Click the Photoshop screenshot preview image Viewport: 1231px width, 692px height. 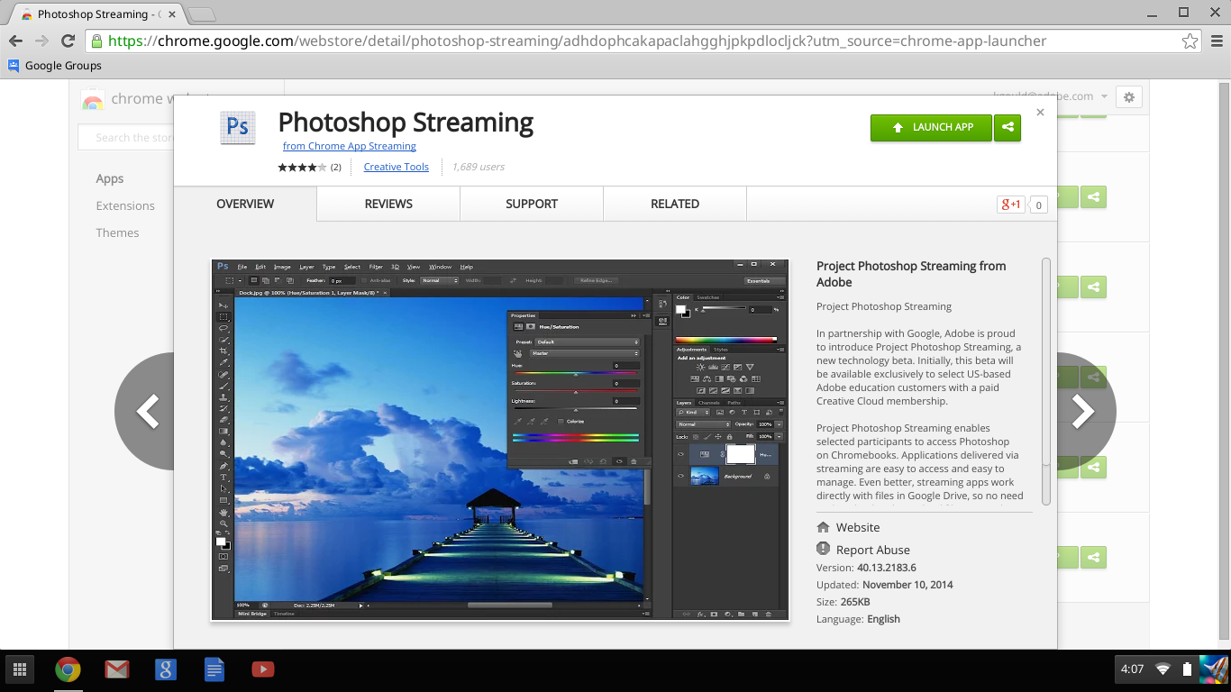point(499,440)
